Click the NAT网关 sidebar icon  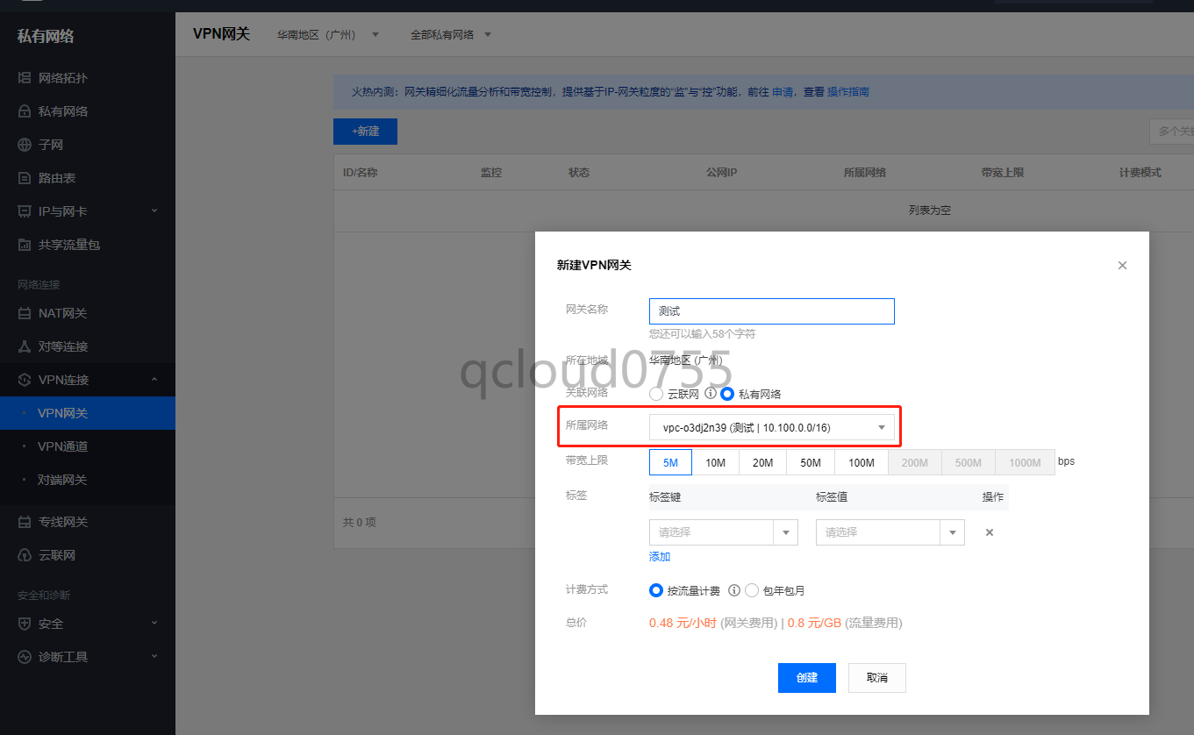(x=25, y=313)
